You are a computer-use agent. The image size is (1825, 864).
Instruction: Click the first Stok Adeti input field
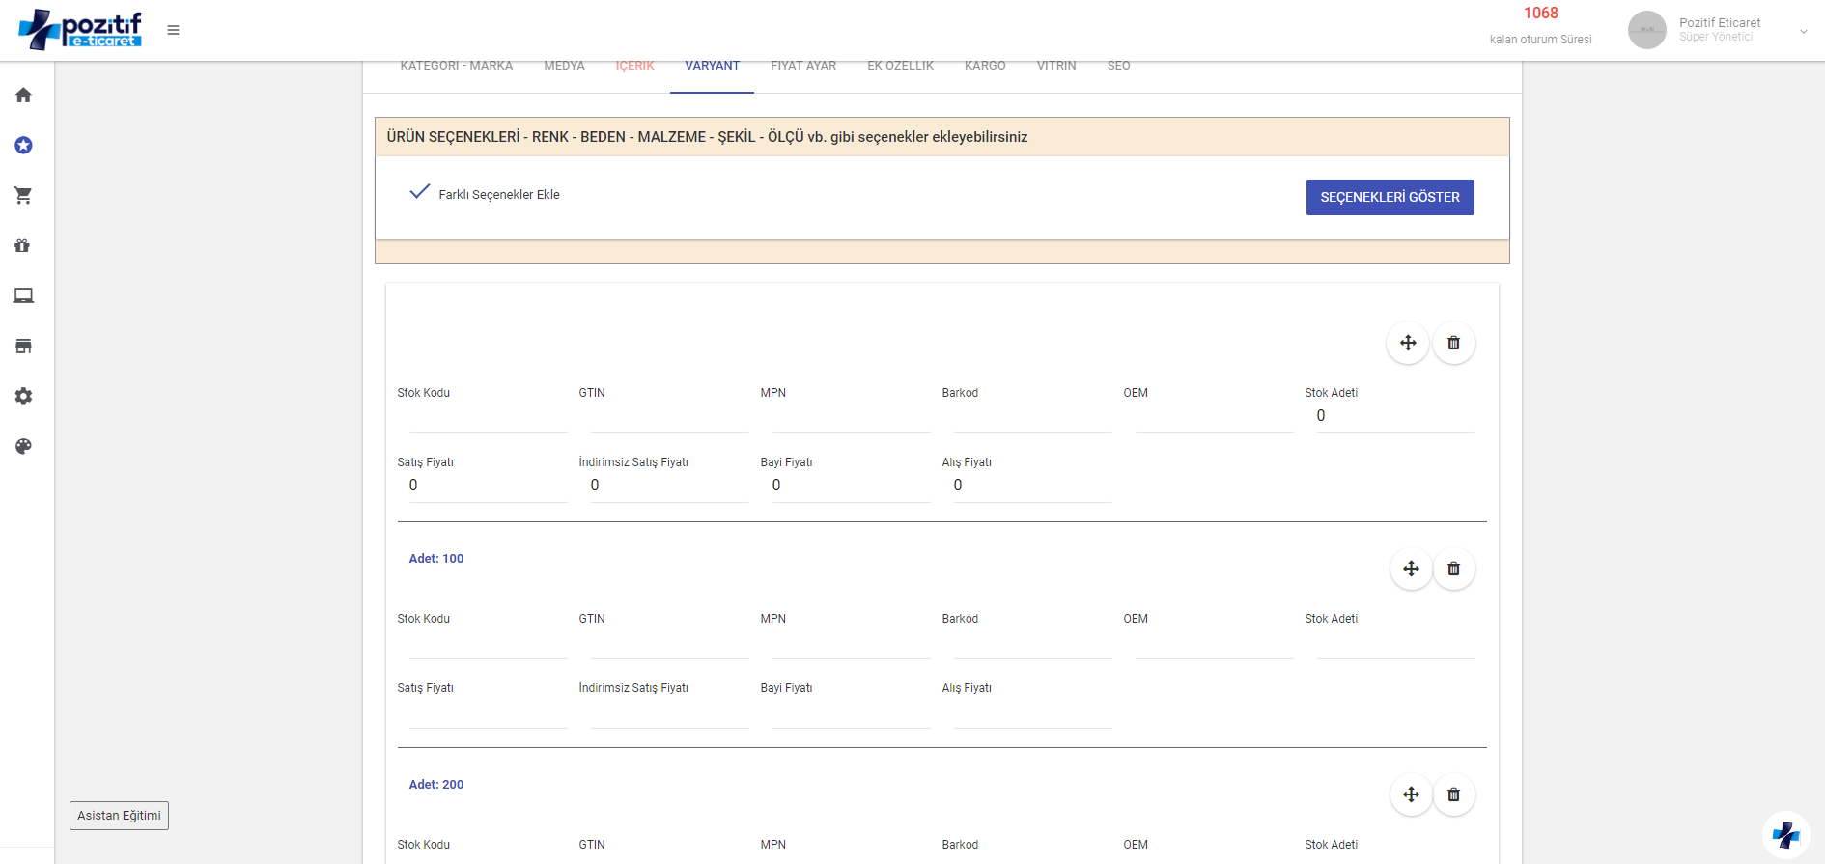point(1395,416)
